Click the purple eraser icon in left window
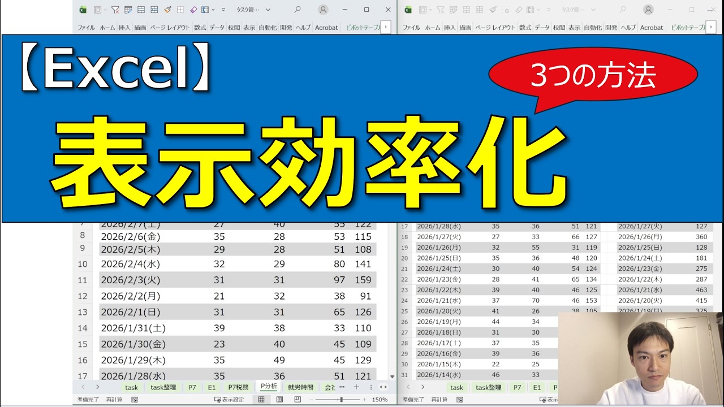 [193, 10]
